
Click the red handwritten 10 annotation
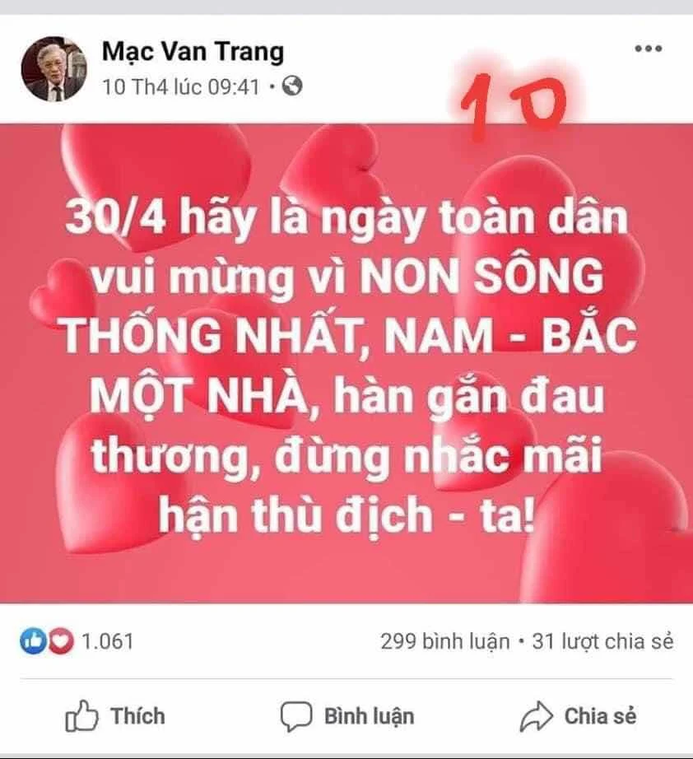(x=514, y=105)
